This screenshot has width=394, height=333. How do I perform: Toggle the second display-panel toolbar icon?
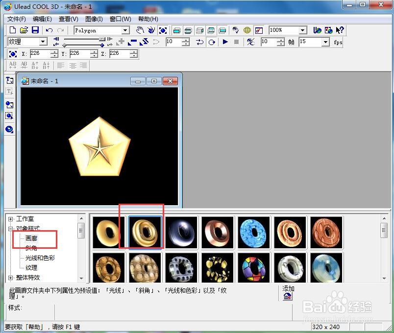click(188, 30)
